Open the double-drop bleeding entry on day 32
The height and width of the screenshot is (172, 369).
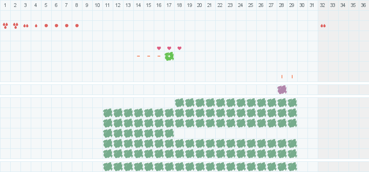[x=323, y=26]
